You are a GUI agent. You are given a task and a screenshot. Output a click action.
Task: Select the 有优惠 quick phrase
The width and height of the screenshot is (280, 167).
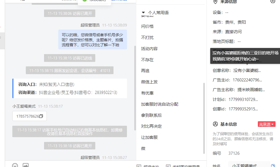point(147,93)
